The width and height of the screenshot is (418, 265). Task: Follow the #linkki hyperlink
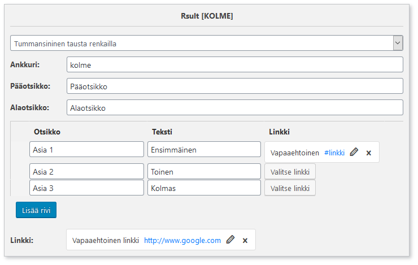coord(334,153)
